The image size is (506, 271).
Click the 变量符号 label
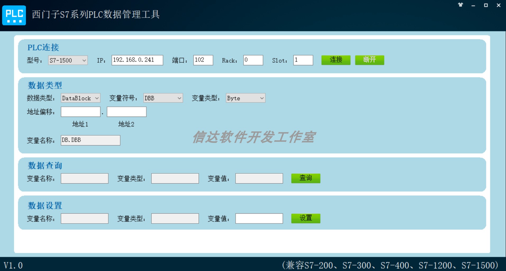(123, 98)
